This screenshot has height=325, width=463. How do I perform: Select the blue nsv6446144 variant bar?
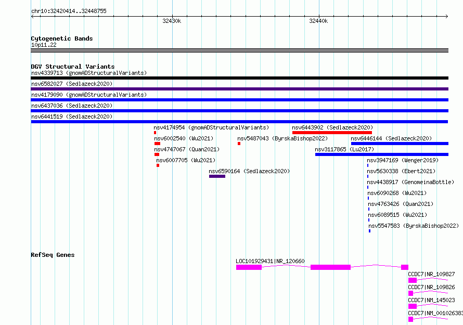click(x=400, y=144)
